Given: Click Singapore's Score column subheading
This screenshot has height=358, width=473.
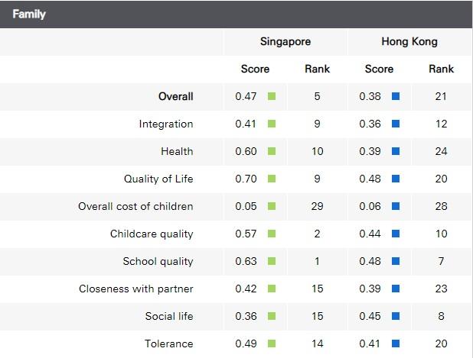Looking at the screenshot, I should (x=255, y=69).
